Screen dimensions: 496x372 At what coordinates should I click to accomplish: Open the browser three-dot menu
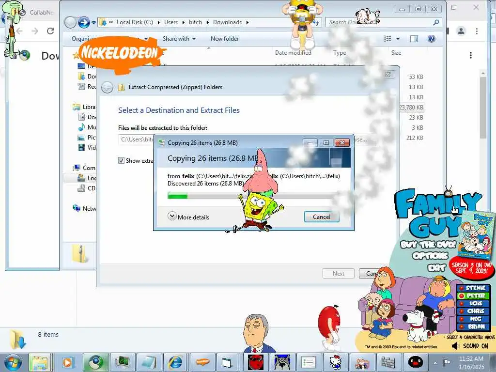477,31
